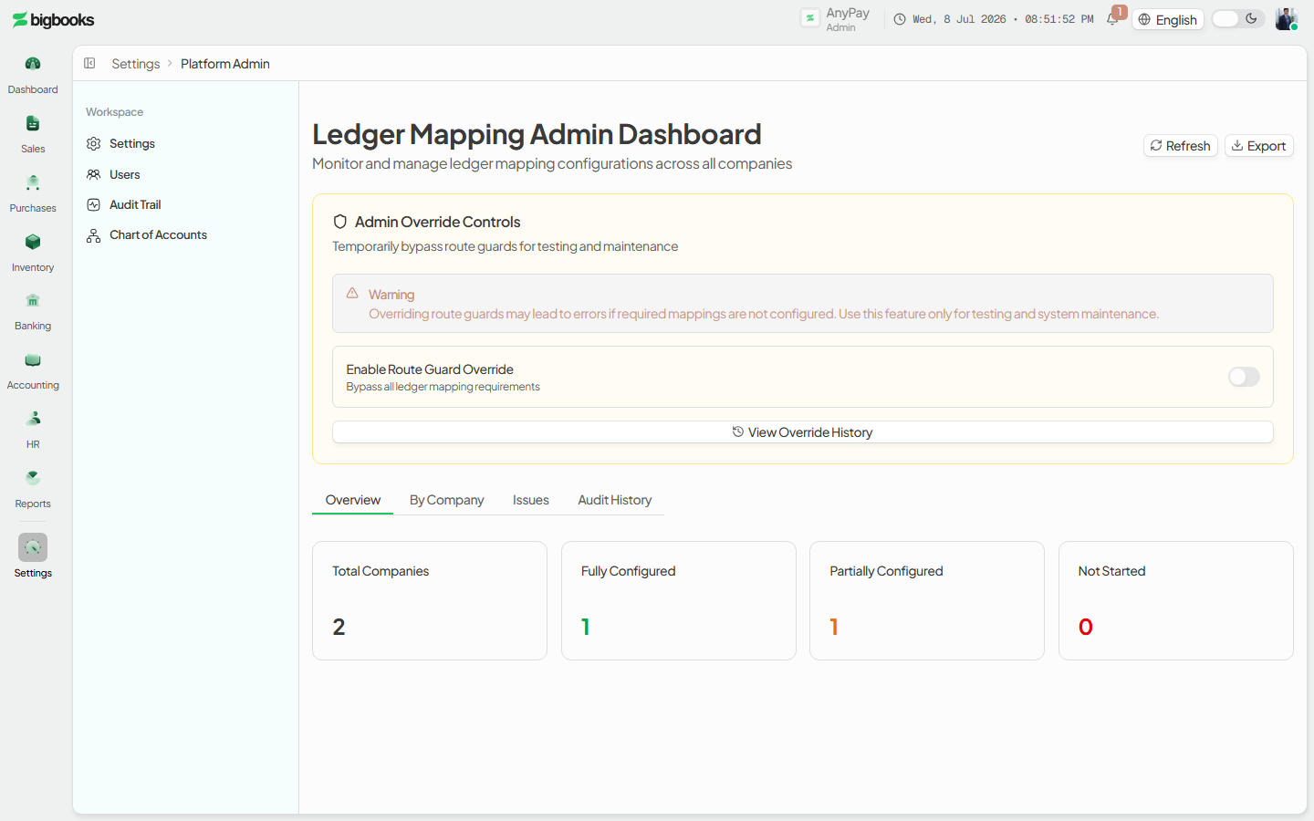This screenshot has width=1314, height=821.
Task: Click the clock icon beside the date
Action: (x=900, y=19)
